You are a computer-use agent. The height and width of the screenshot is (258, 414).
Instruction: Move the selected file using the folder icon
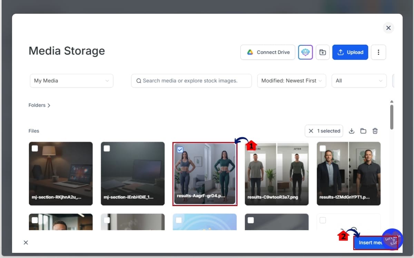[x=363, y=131]
